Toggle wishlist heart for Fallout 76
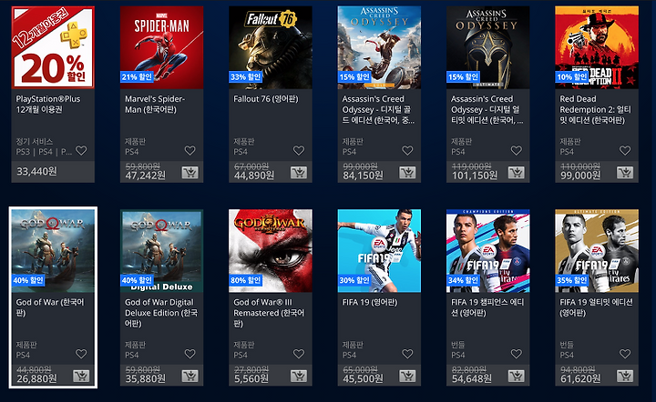656x402 pixels. (x=299, y=150)
